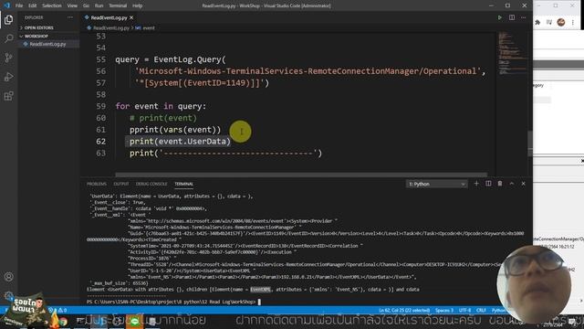The image size is (584, 329).
Task: Open the View menu
Action: click(72, 5)
